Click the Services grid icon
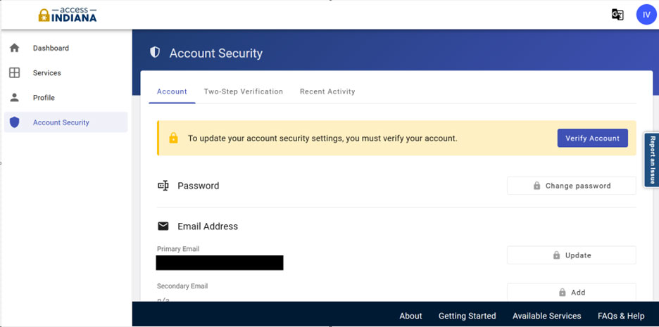The image size is (659, 327). tap(14, 73)
